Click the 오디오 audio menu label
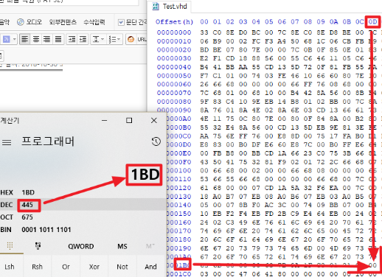Viewport: 382px width, 277px height. (34, 22)
